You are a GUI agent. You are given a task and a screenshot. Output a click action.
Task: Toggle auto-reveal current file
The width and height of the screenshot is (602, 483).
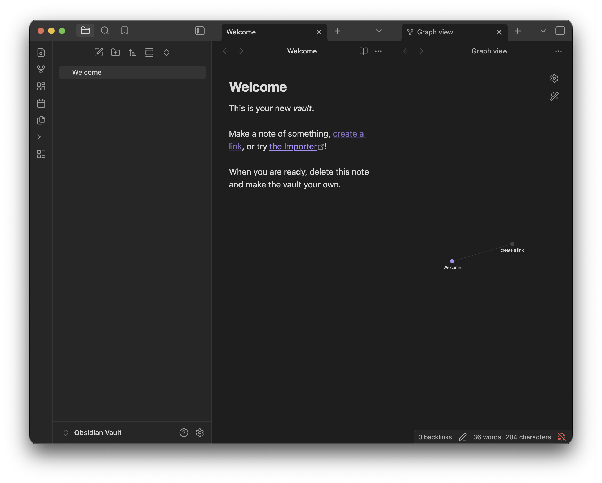tap(149, 52)
